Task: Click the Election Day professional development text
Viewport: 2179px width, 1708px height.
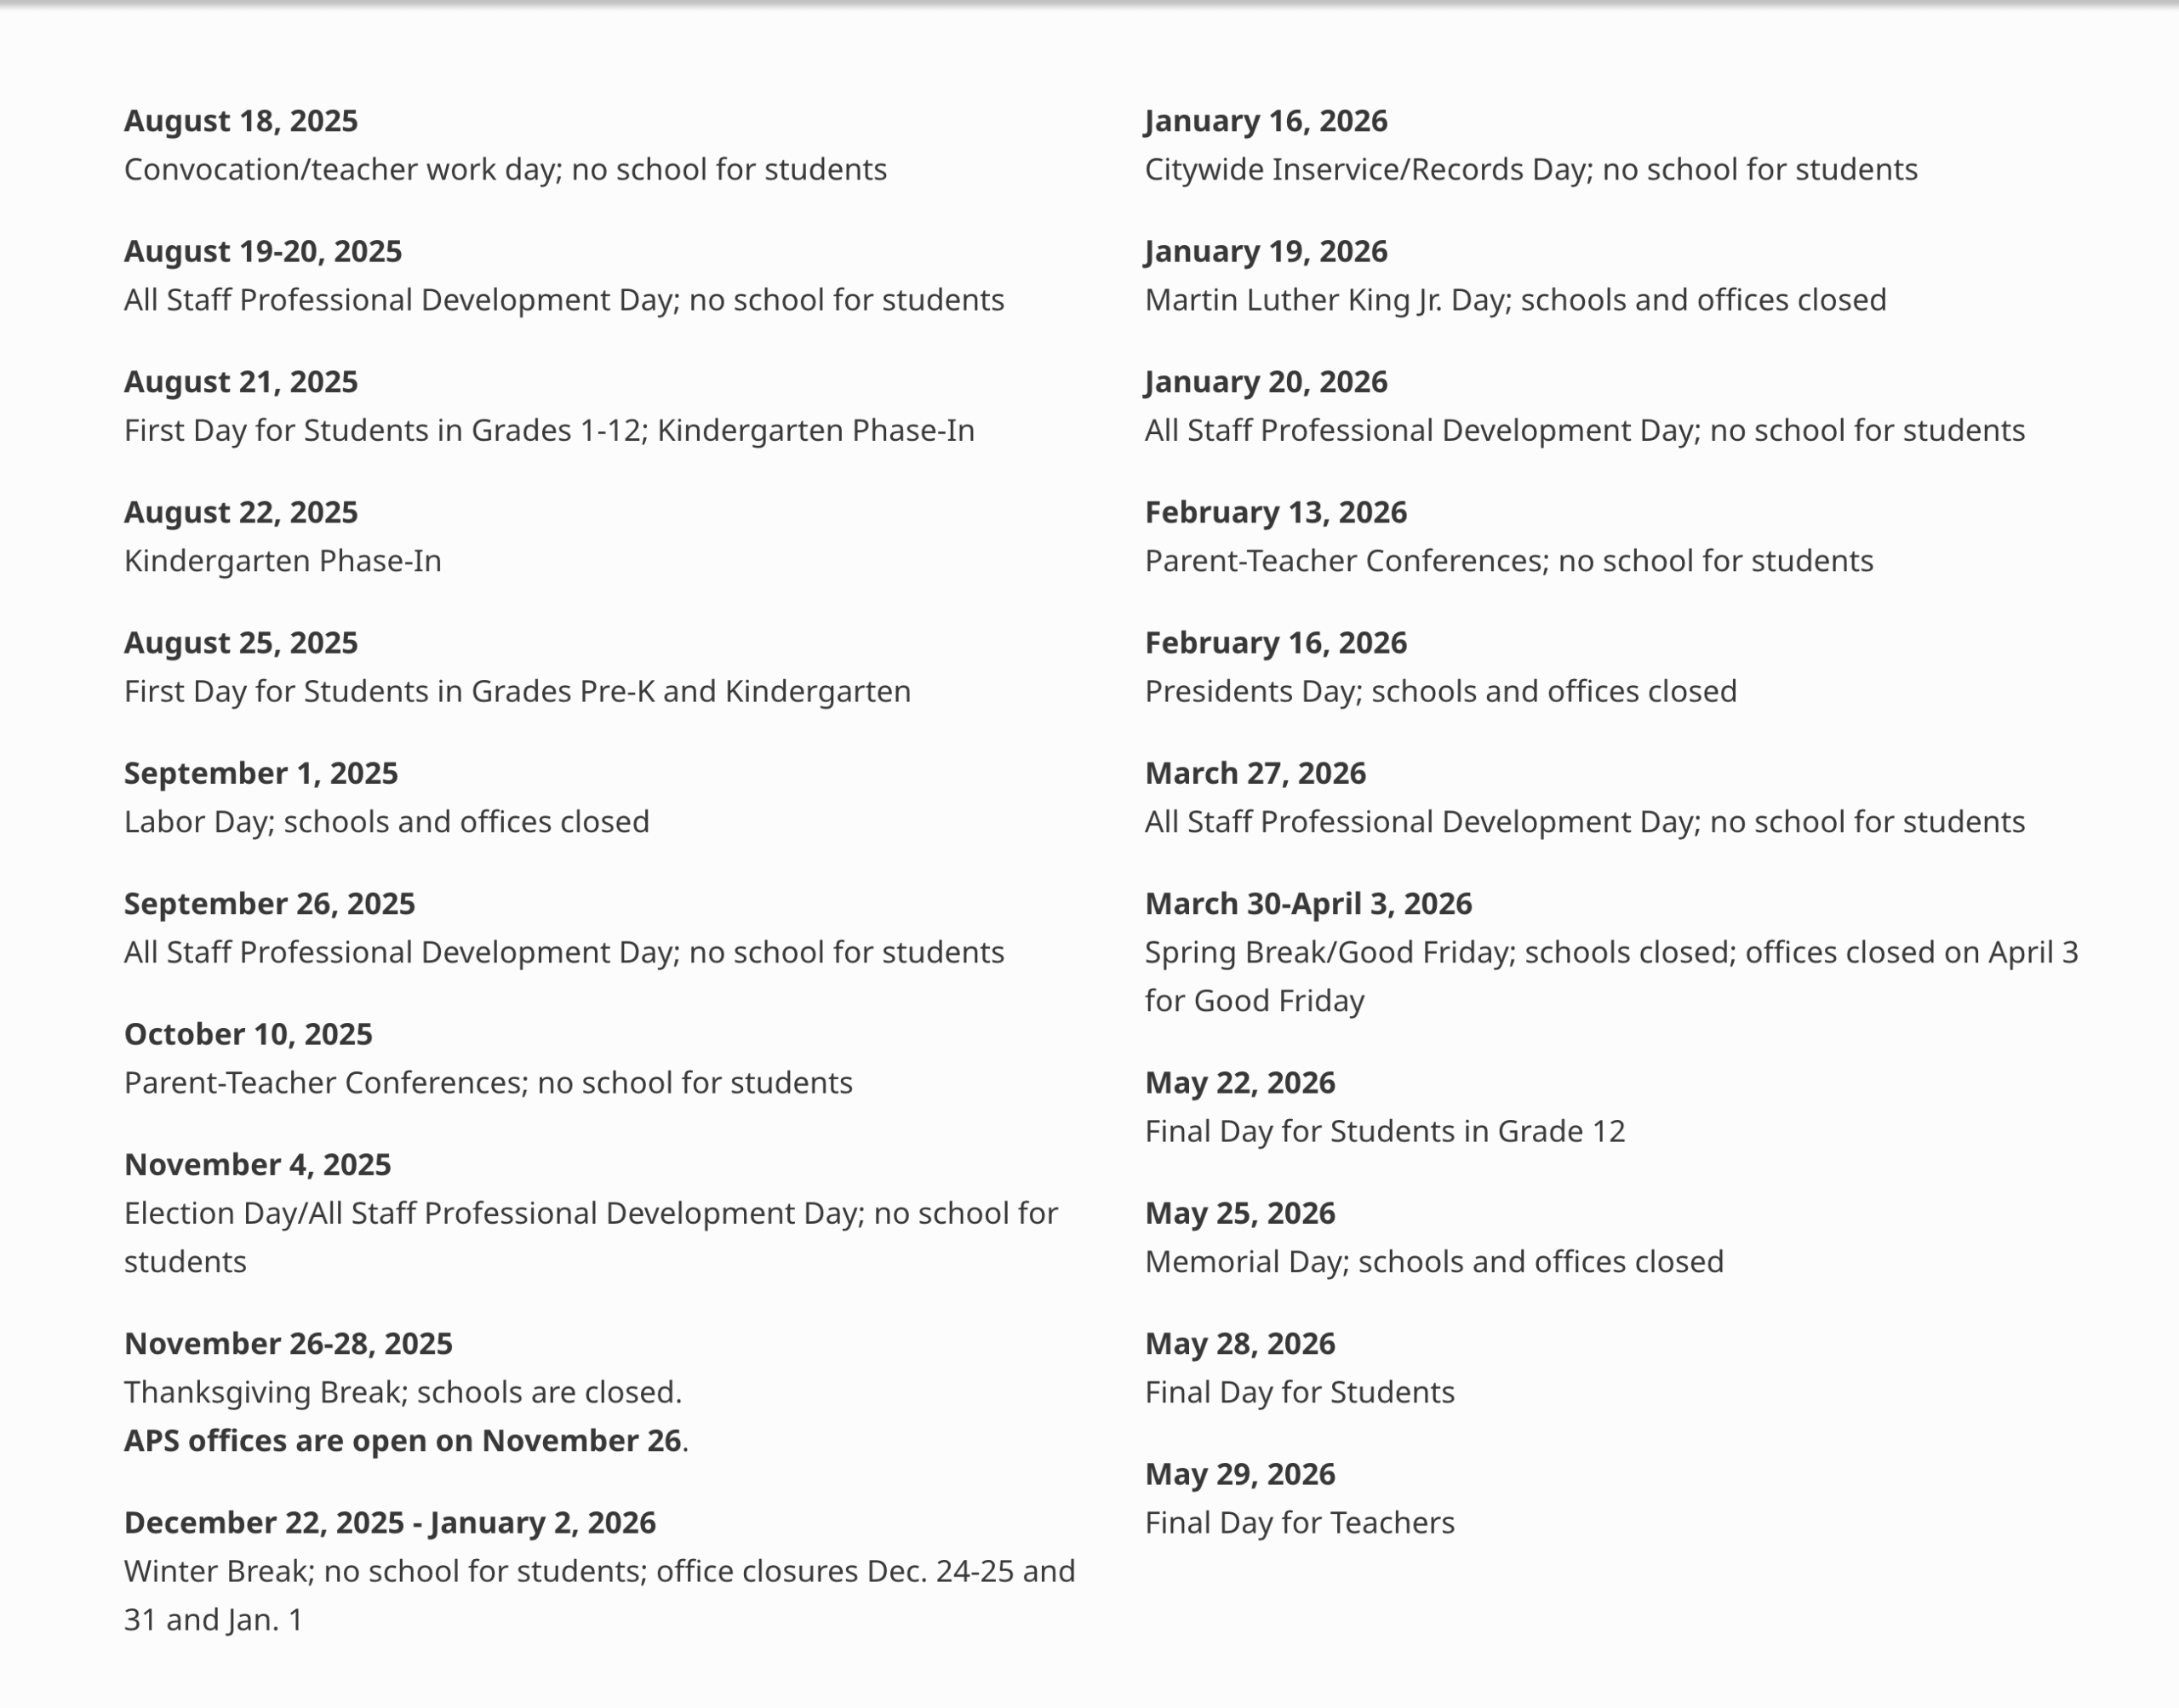Action: coord(590,1214)
